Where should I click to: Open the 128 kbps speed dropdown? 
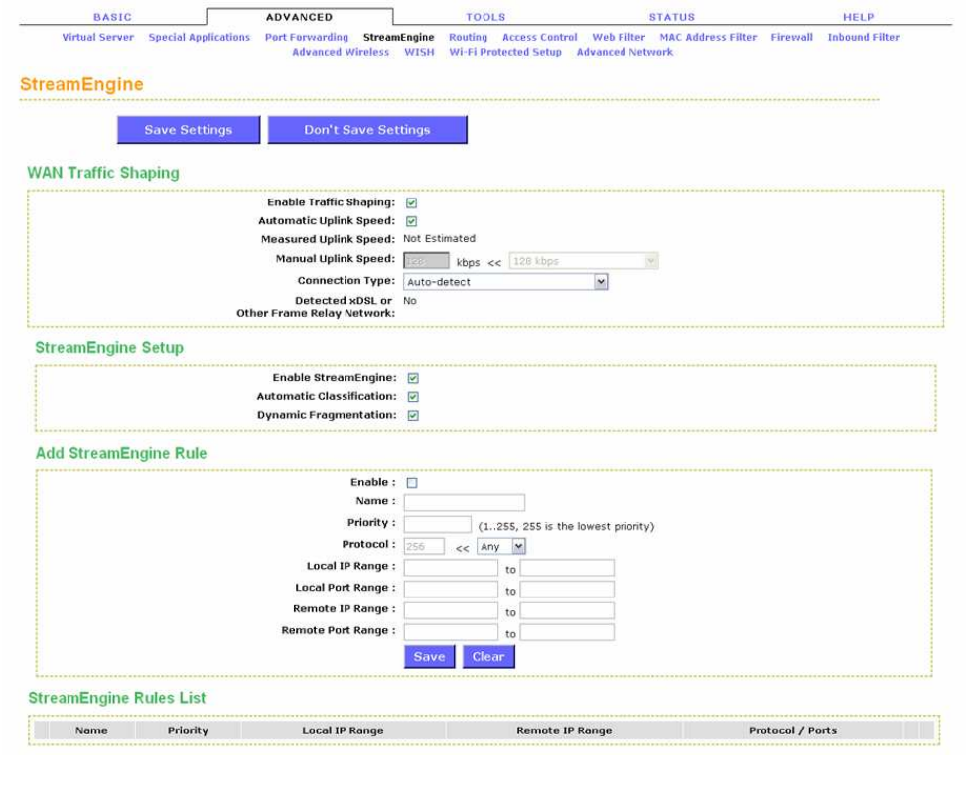pyautogui.click(x=584, y=261)
